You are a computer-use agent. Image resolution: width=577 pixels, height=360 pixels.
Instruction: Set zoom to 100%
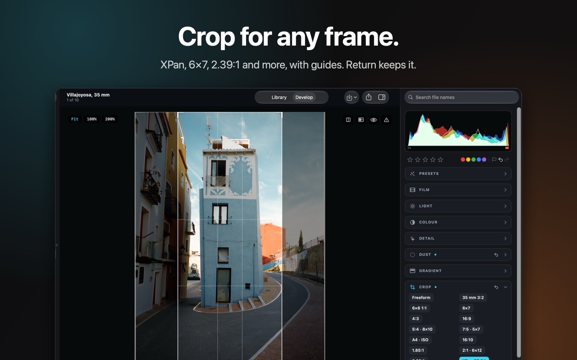92,119
